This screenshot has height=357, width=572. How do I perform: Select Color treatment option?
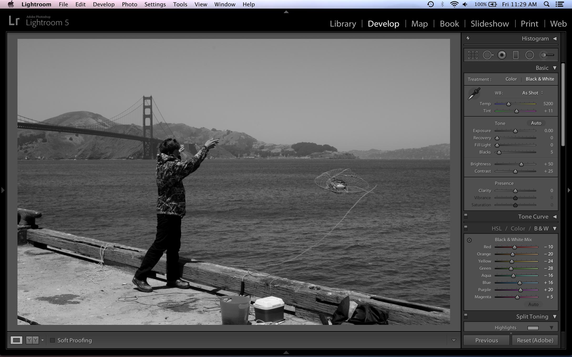point(511,79)
